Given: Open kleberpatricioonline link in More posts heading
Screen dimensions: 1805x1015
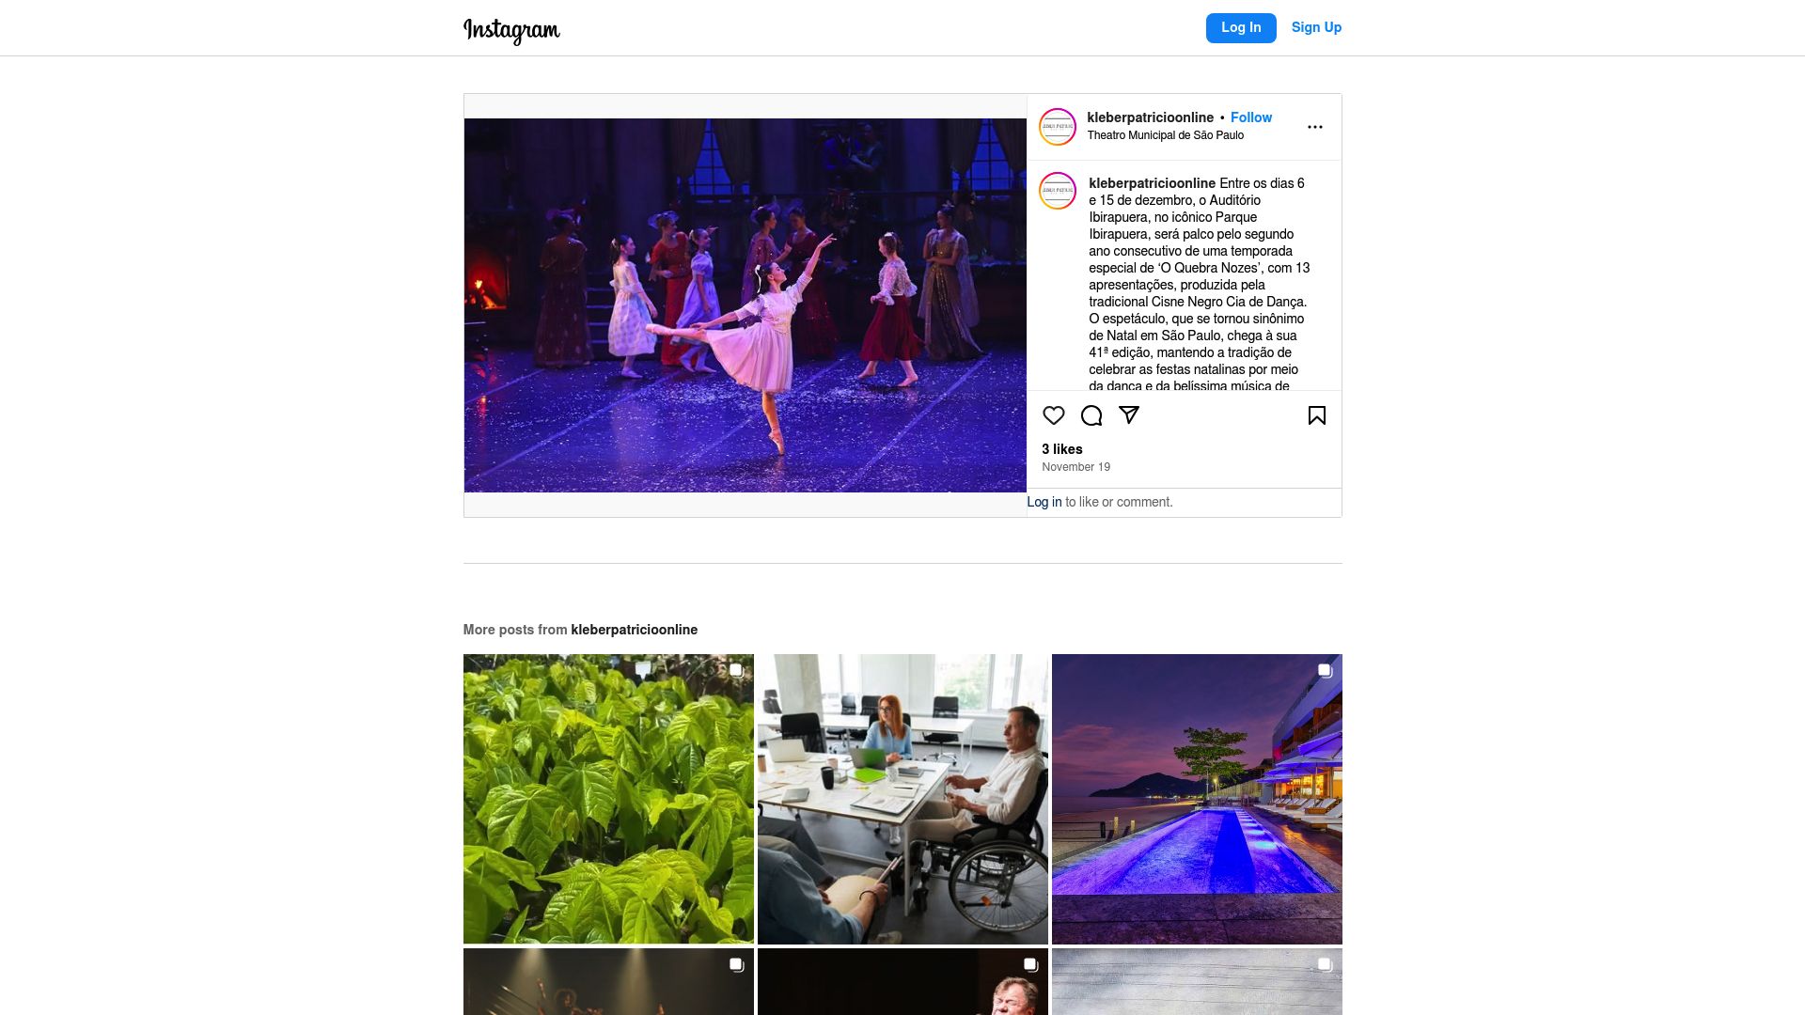Looking at the screenshot, I should (634, 630).
